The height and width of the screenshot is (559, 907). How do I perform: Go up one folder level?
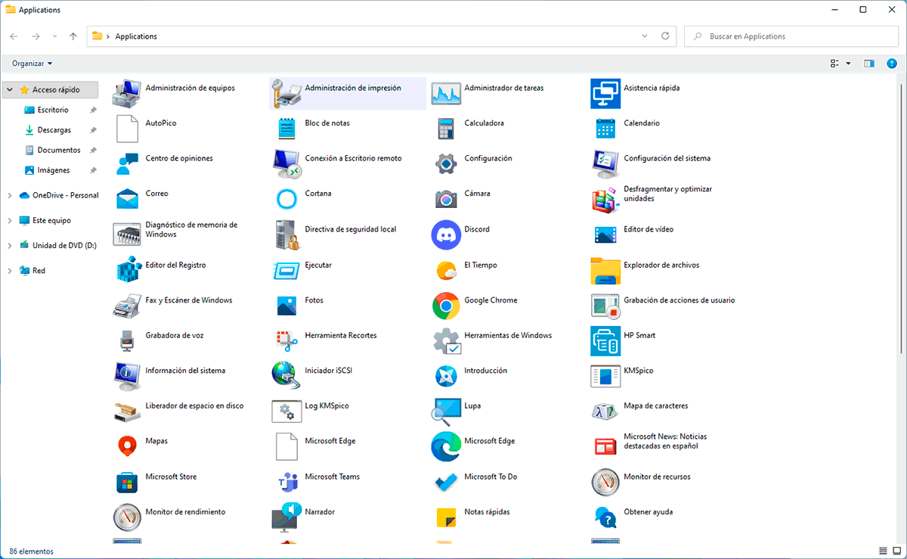pos(73,36)
